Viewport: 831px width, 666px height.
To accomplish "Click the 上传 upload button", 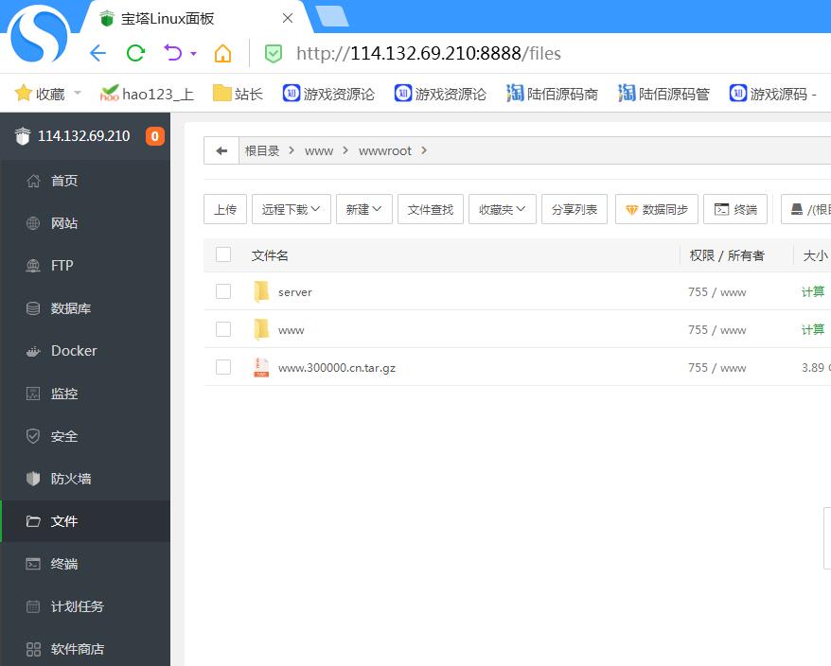I will pyautogui.click(x=225, y=210).
